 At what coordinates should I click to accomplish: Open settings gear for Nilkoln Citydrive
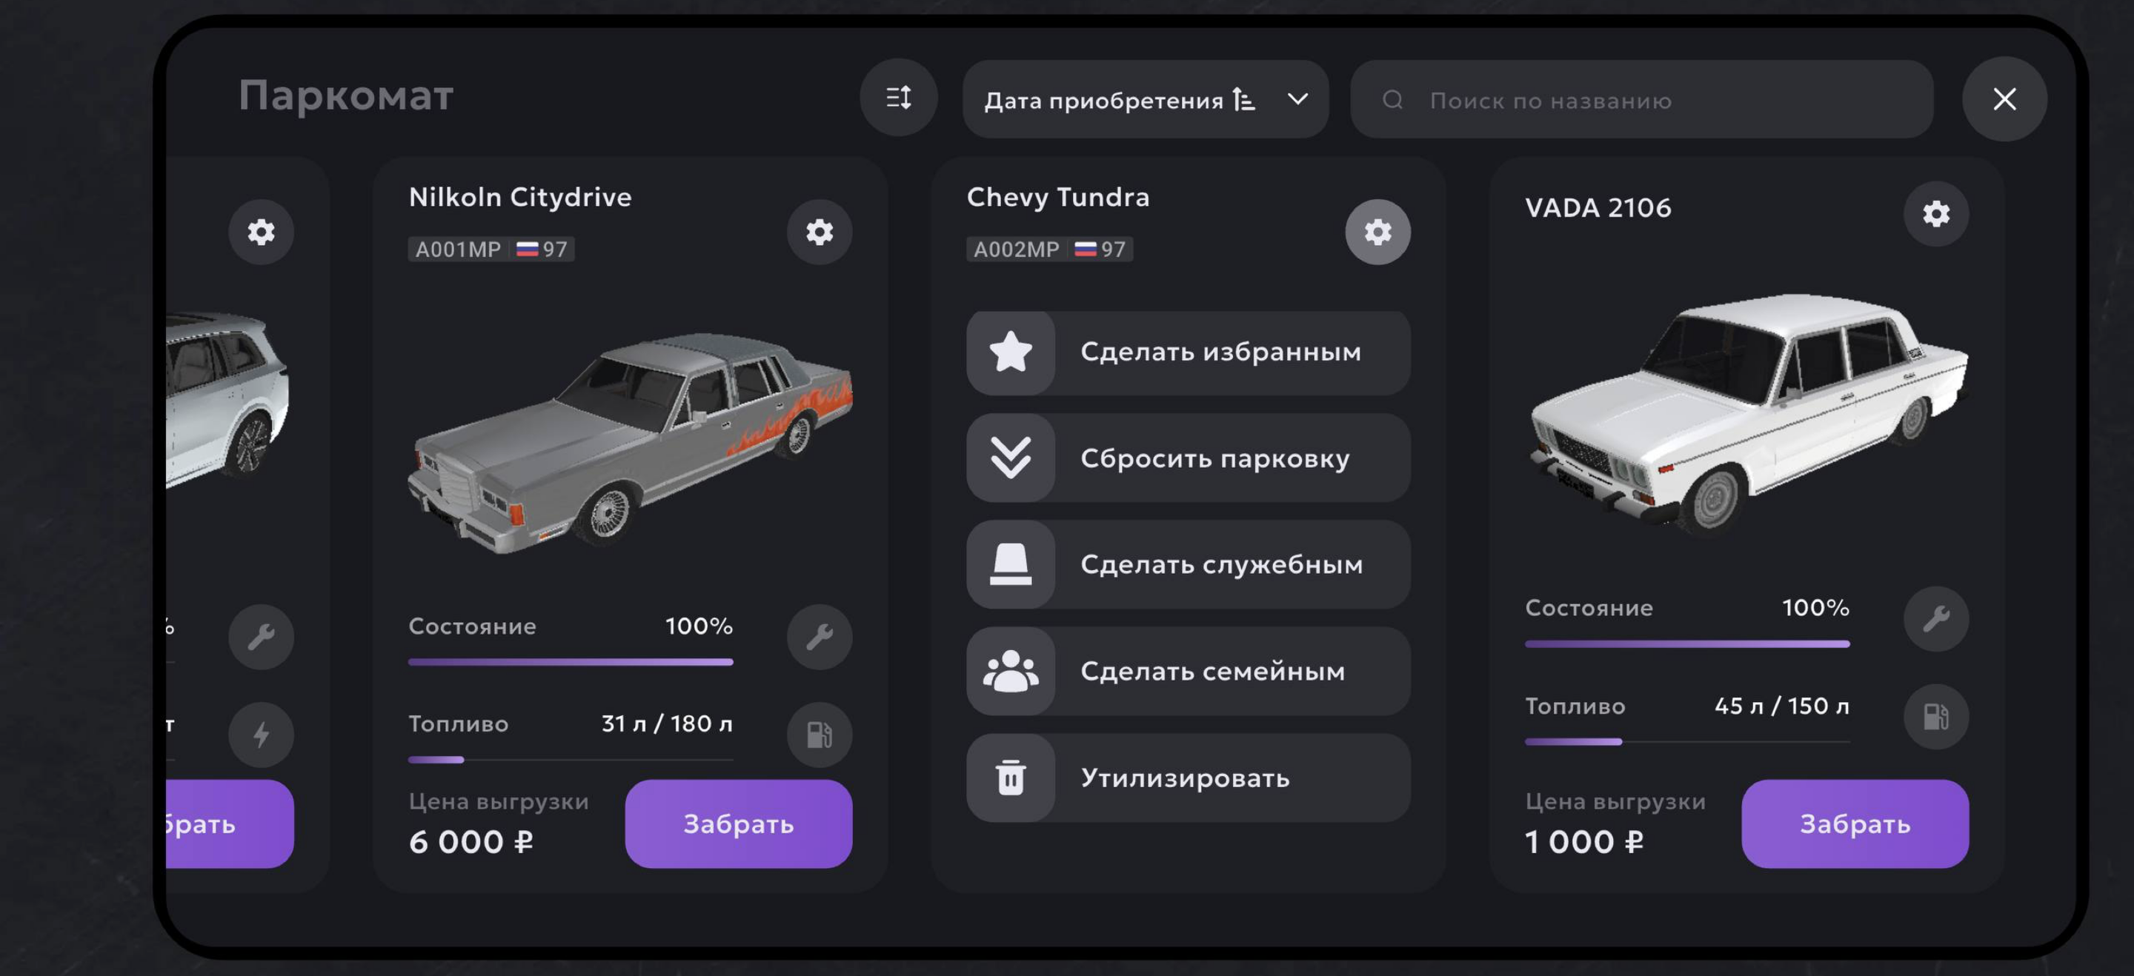click(820, 232)
